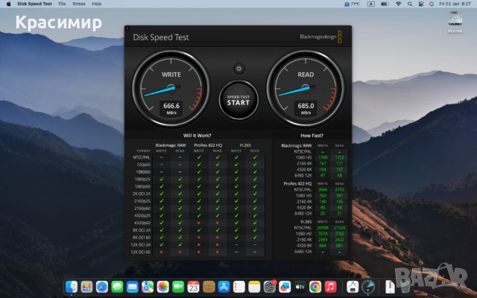This screenshot has width=477, height=298.
Task: Check the battery status icon
Action: [x=385, y=4]
